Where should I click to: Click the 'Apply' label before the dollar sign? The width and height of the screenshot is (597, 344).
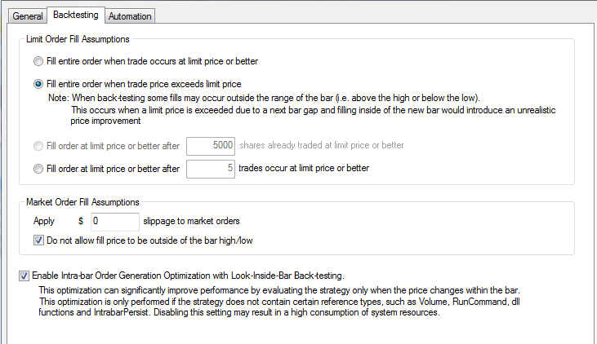[x=44, y=221]
